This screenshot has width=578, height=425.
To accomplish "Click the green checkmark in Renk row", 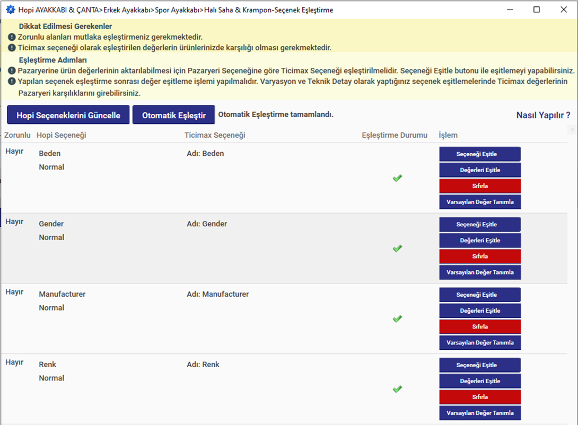I will [397, 389].
